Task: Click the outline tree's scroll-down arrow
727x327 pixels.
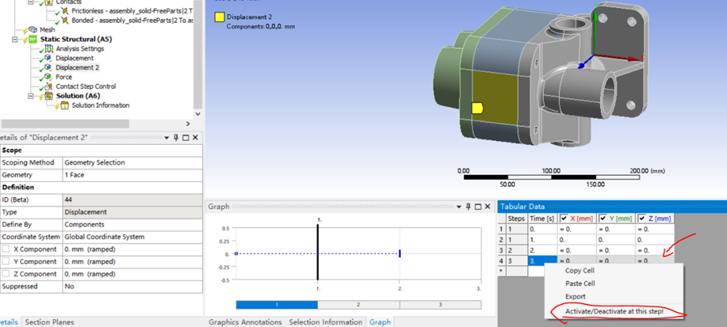Action: 198,113
